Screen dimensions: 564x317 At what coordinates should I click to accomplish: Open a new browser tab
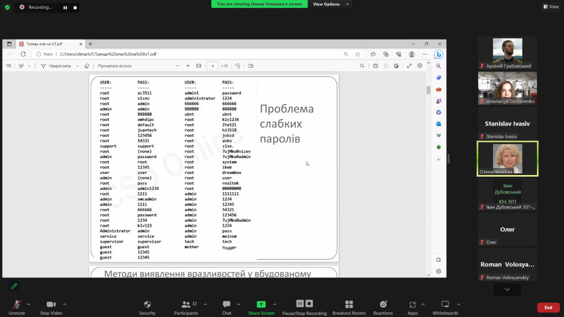(x=90, y=44)
